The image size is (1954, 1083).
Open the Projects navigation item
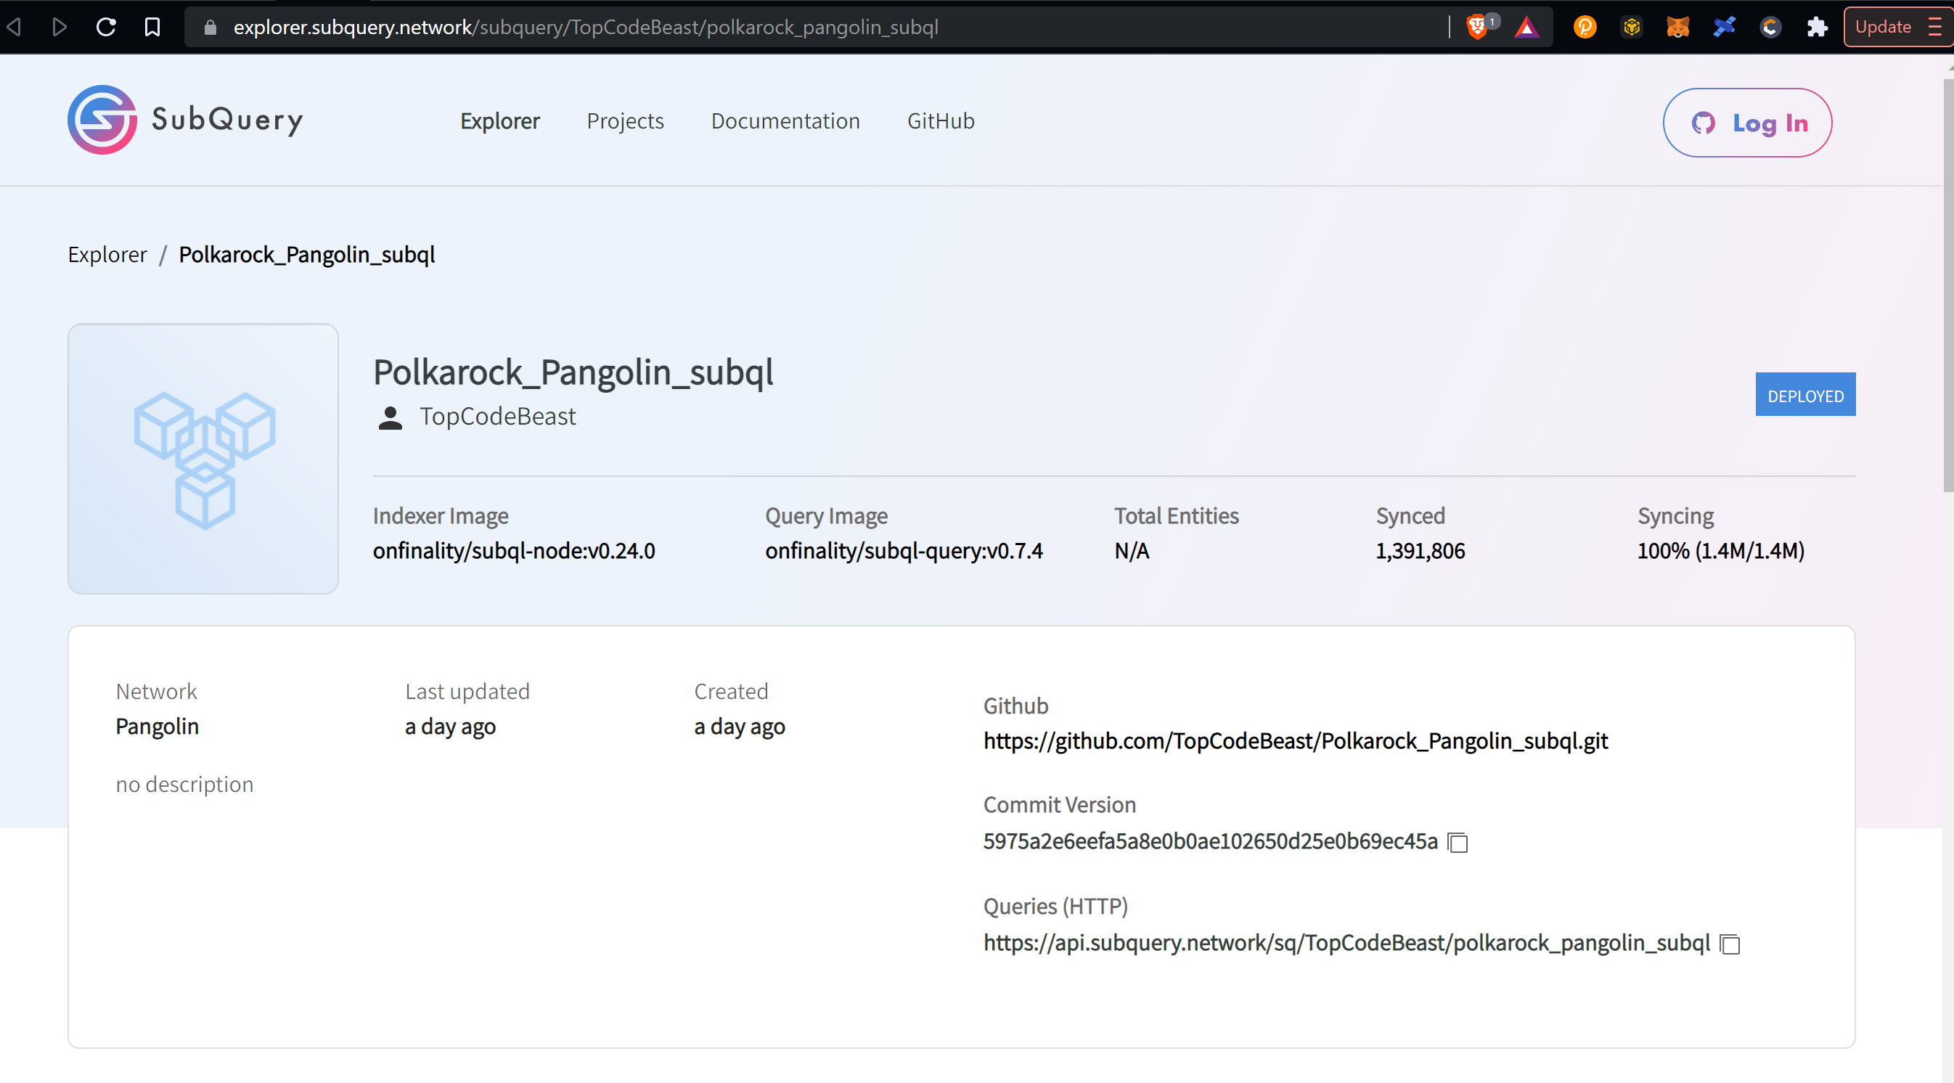click(x=625, y=120)
